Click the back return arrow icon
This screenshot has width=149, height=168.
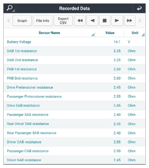click(x=139, y=8)
